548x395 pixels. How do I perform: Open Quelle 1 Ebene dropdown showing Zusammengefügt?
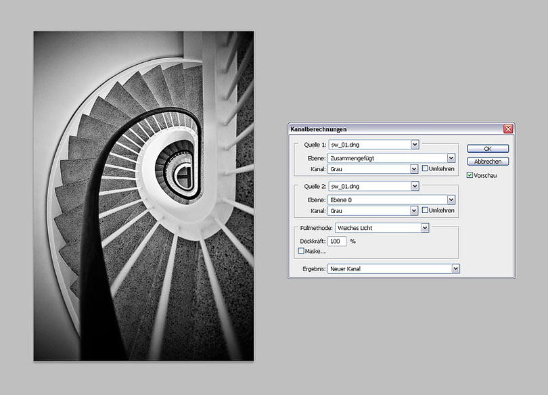pos(392,158)
